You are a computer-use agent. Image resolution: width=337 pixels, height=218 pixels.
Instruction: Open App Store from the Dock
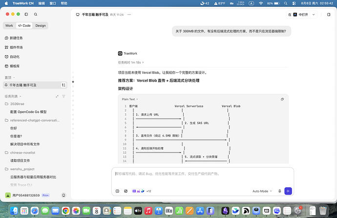pos(200,211)
